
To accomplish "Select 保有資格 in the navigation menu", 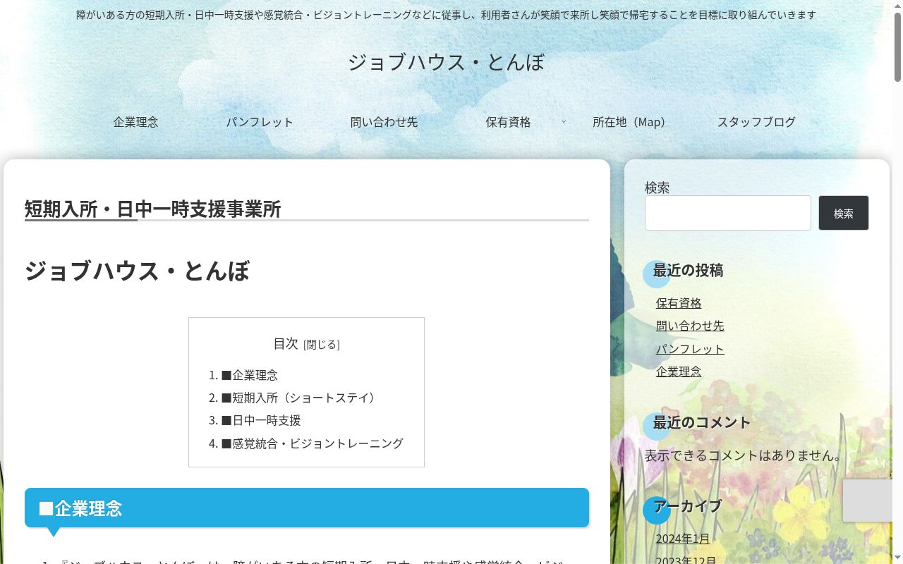I will [508, 122].
